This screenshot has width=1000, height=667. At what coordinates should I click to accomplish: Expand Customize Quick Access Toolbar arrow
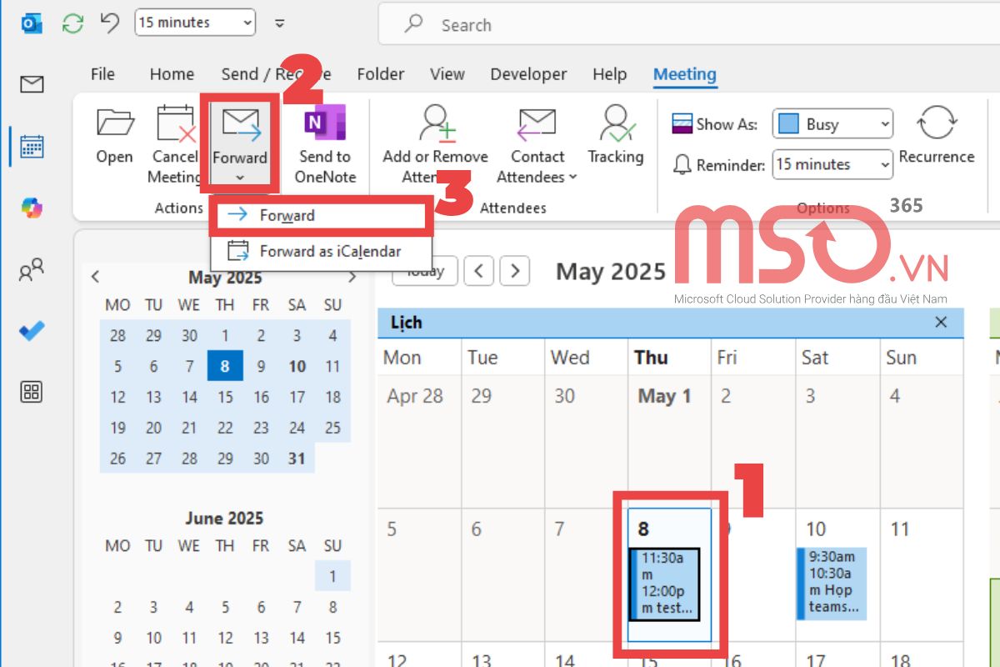pyautogui.click(x=279, y=23)
